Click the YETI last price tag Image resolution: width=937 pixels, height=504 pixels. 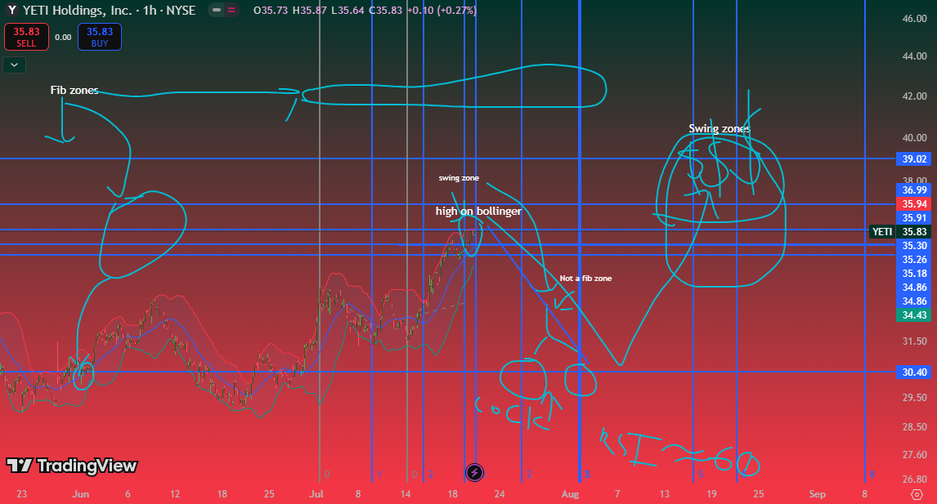tap(899, 232)
